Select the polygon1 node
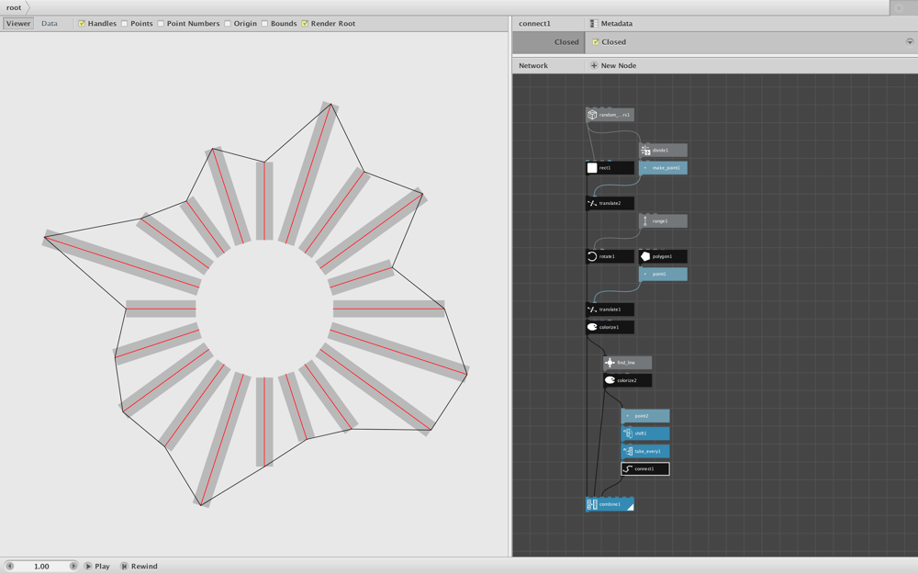 click(663, 256)
